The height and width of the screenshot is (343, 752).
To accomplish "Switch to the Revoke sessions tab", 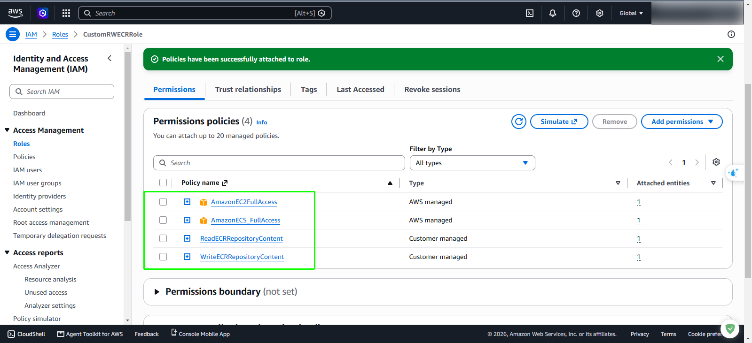I will (x=432, y=89).
